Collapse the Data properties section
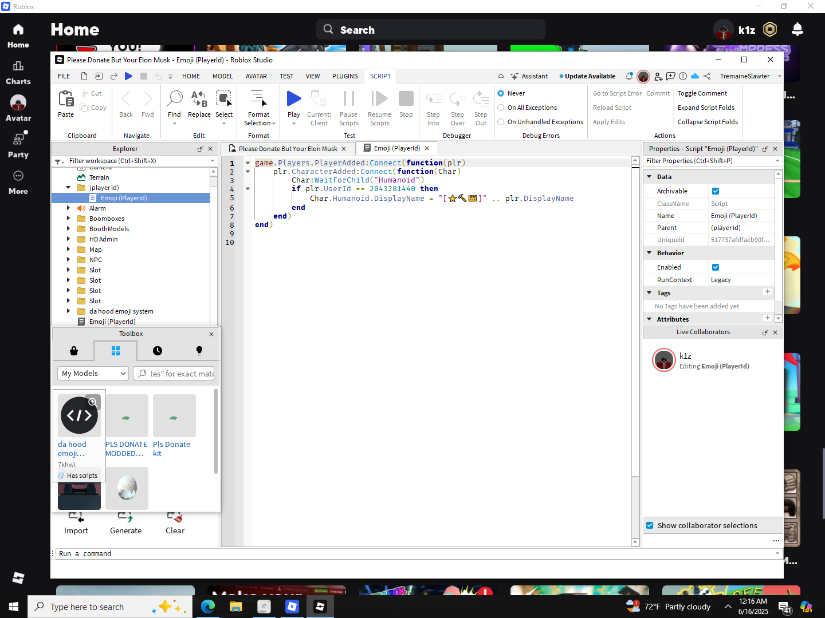The width and height of the screenshot is (825, 618). pyautogui.click(x=649, y=177)
